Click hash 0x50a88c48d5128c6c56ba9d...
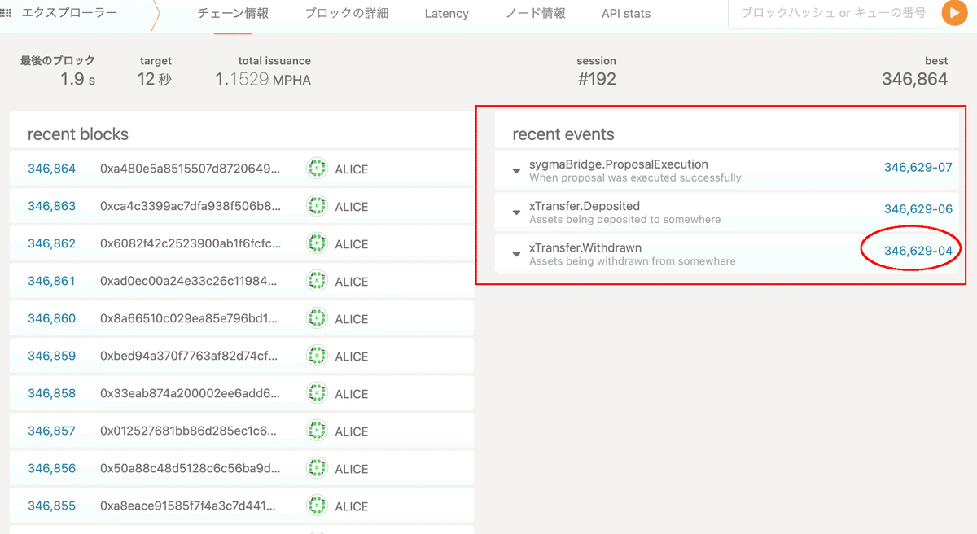The image size is (977, 534). coord(190,468)
